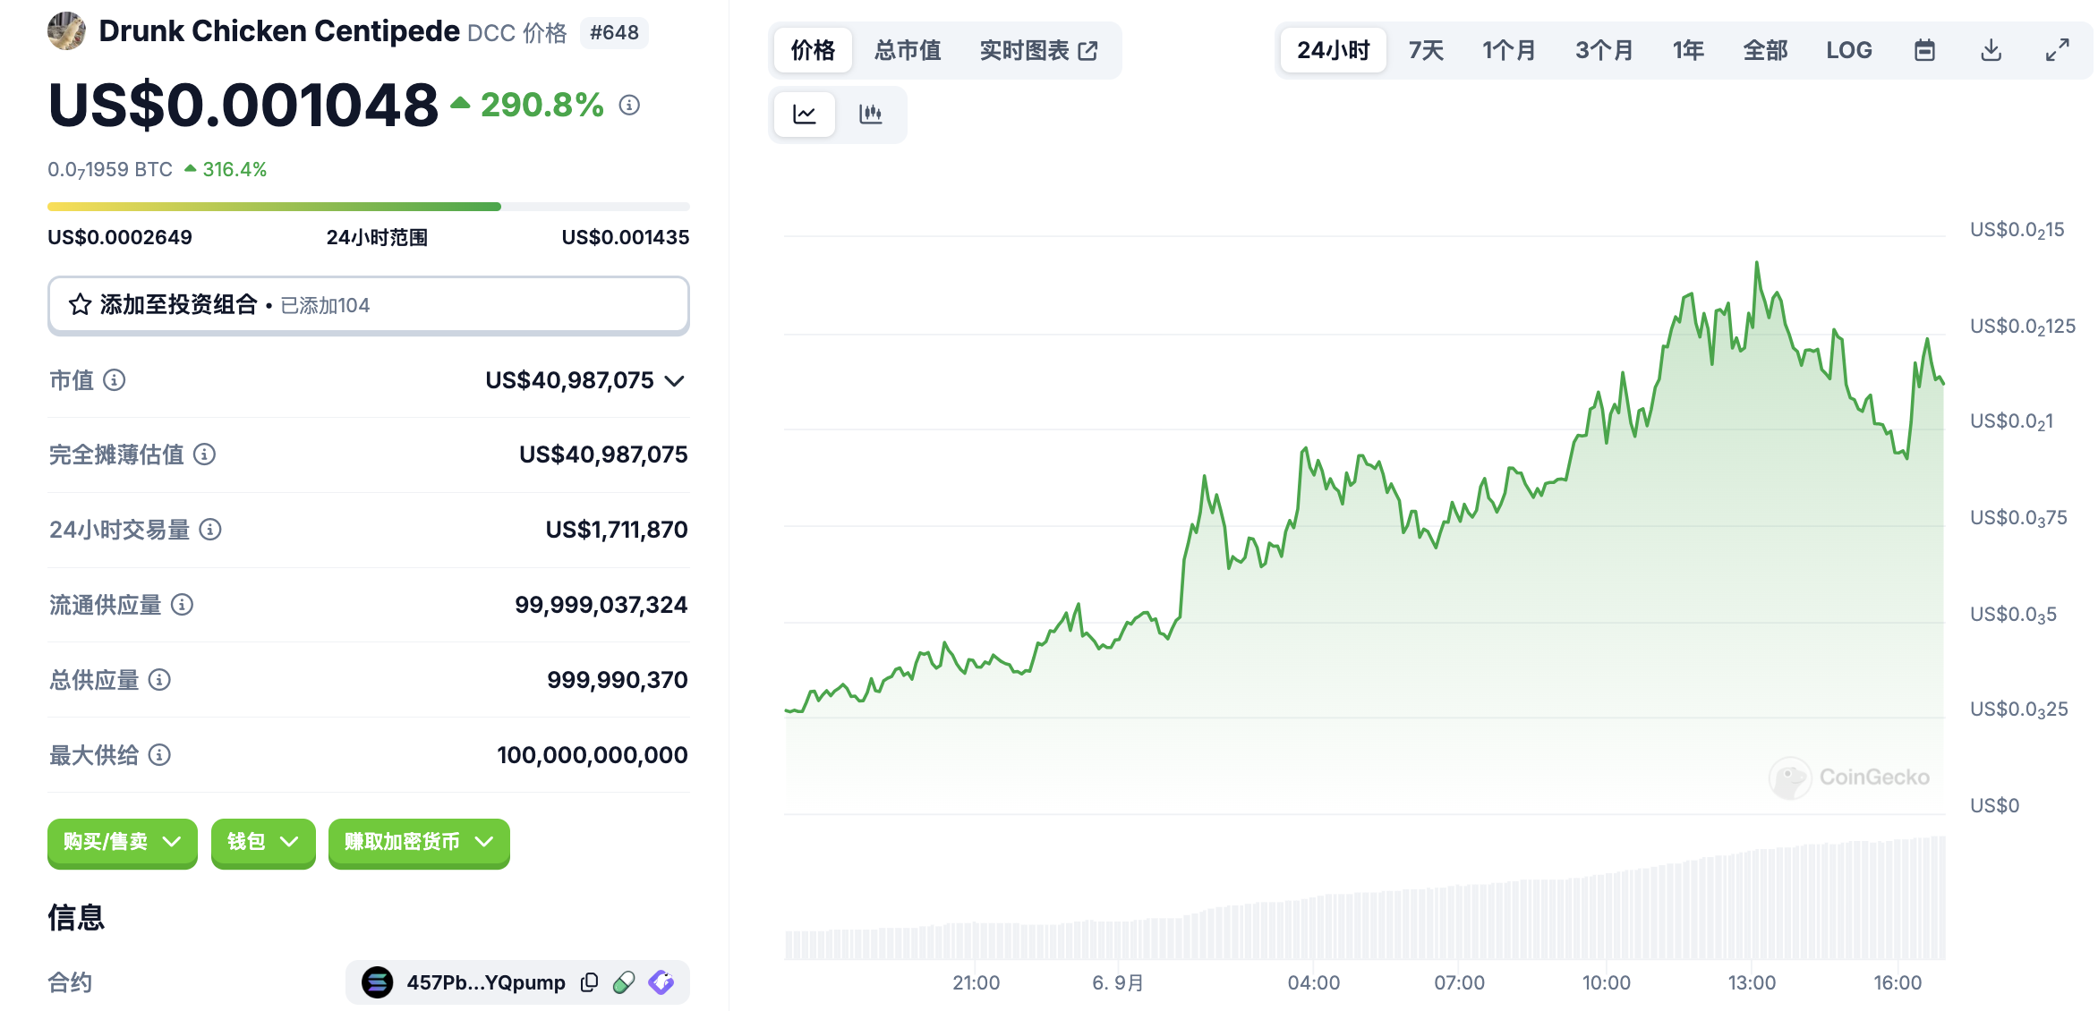Expand chart to fullscreen
Image resolution: width=2098 pixels, height=1011 pixels.
[x=2057, y=50]
